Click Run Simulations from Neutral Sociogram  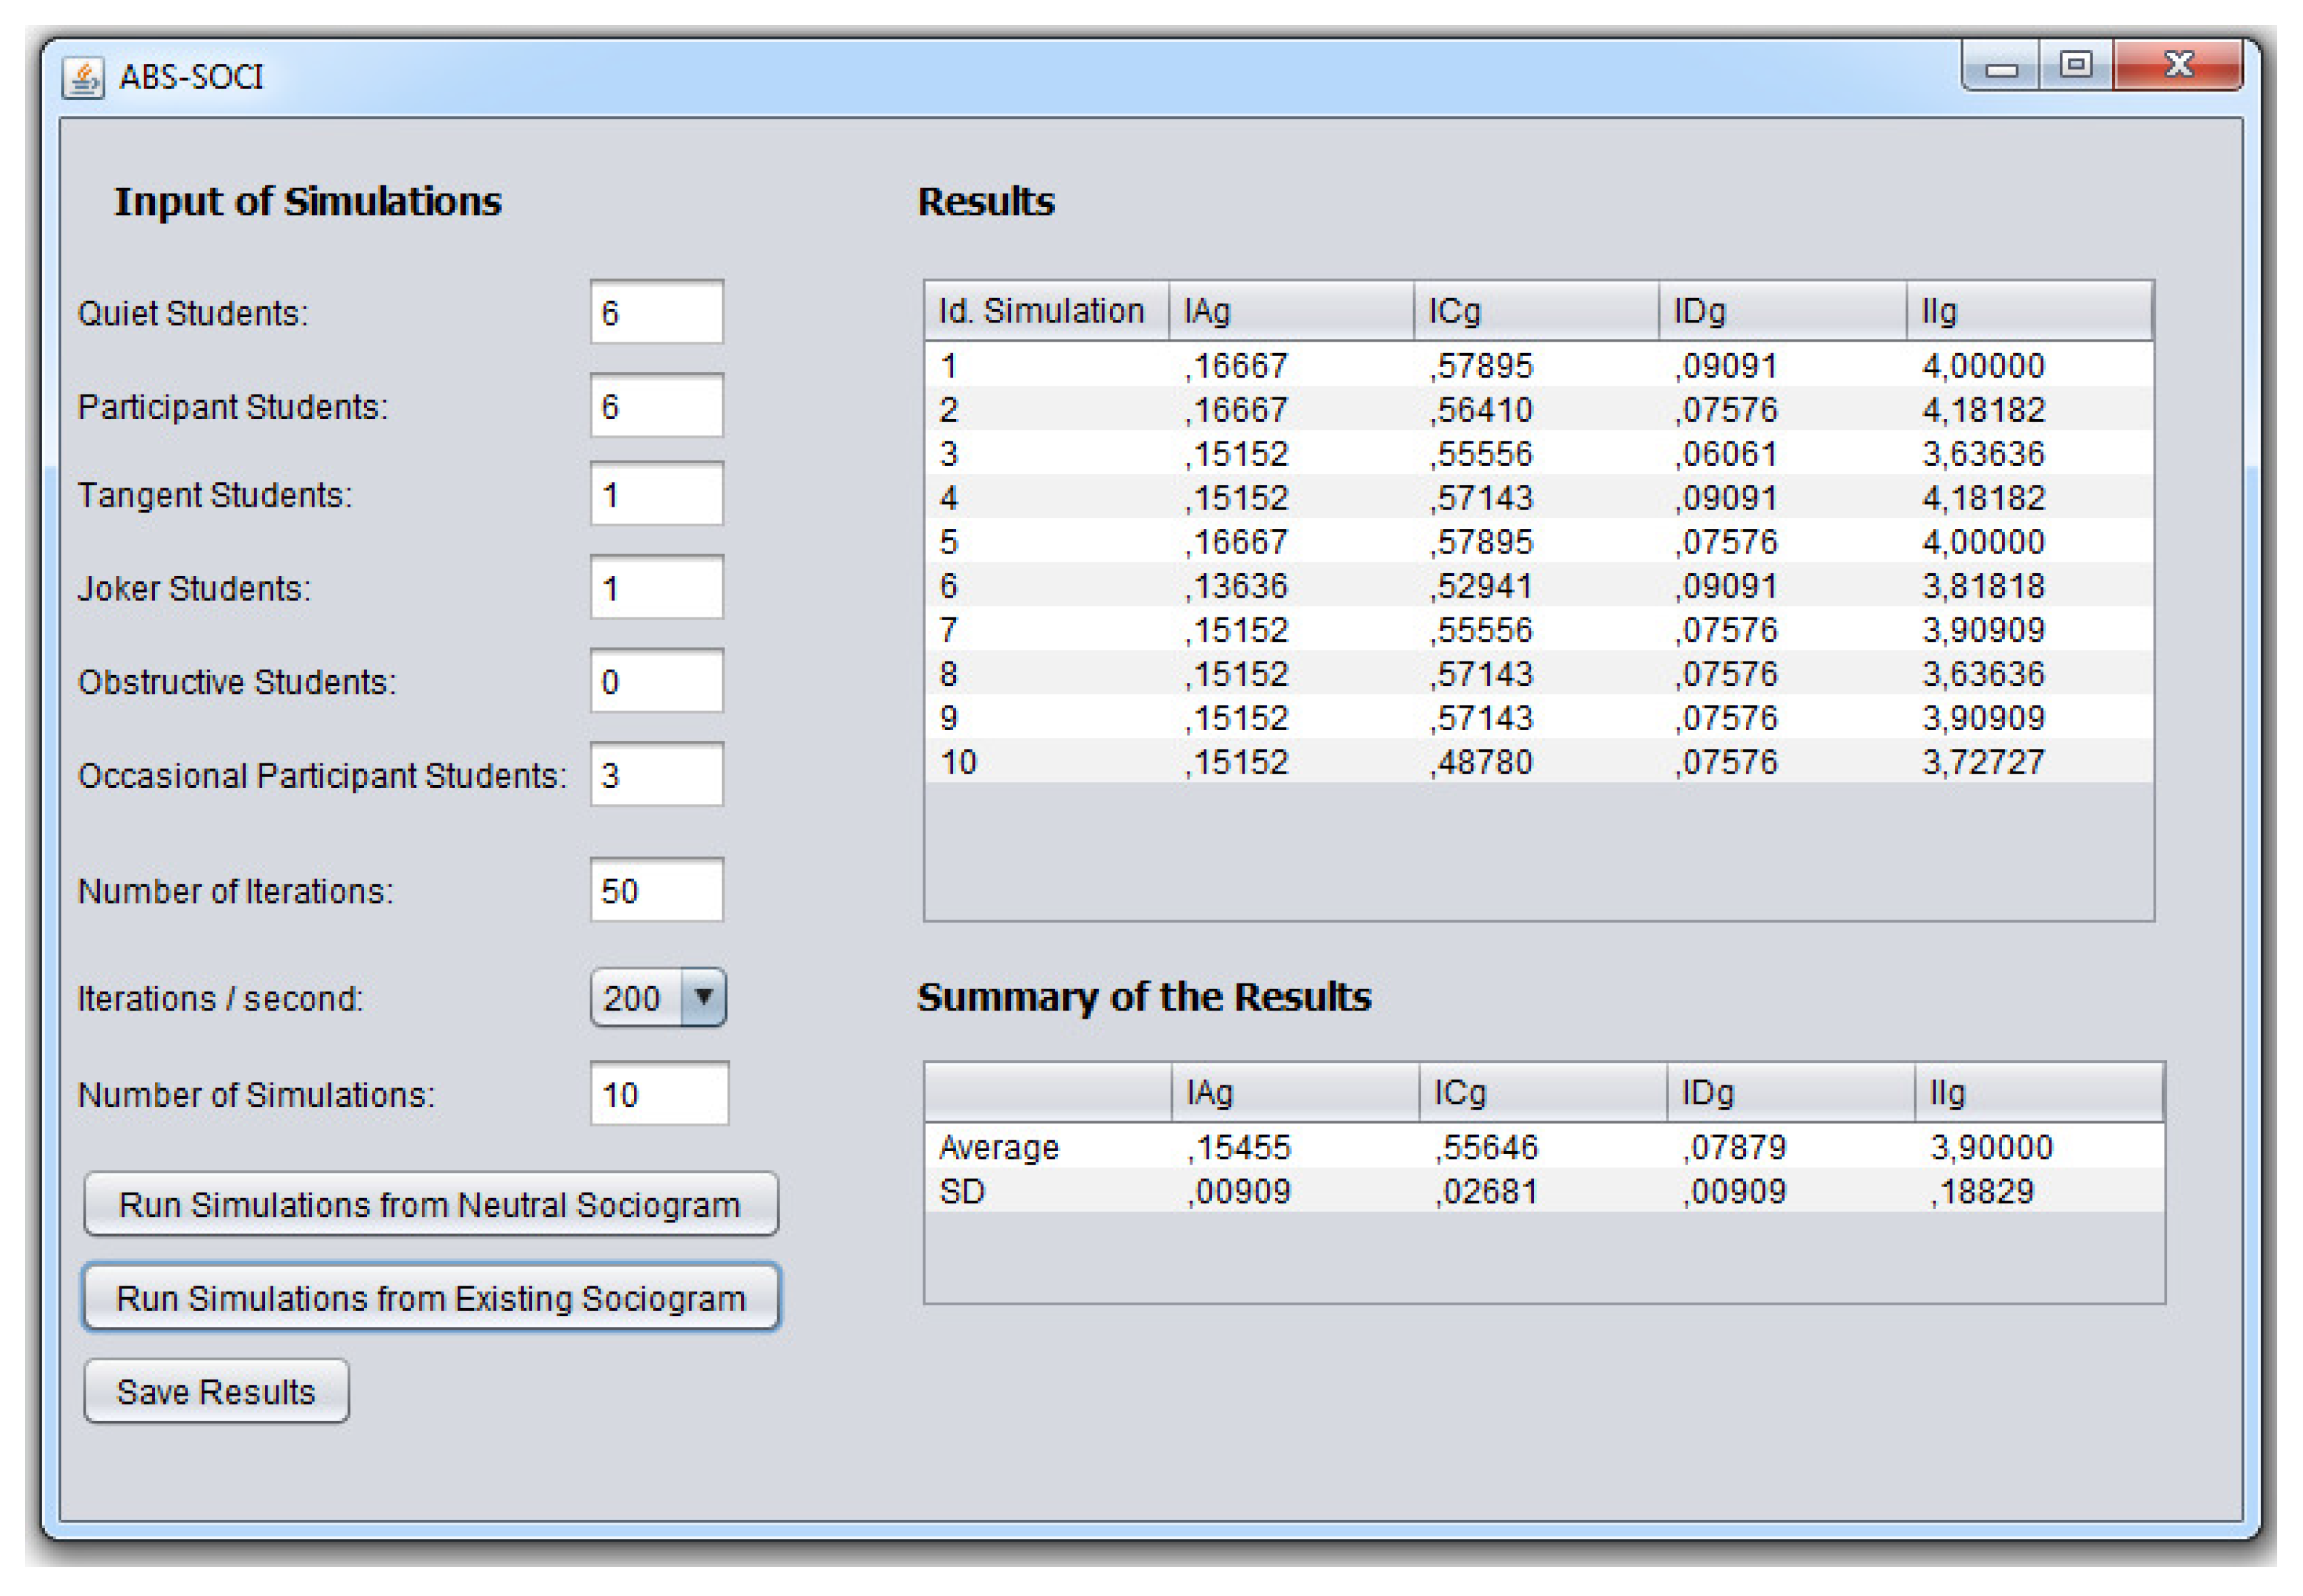coord(430,1204)
